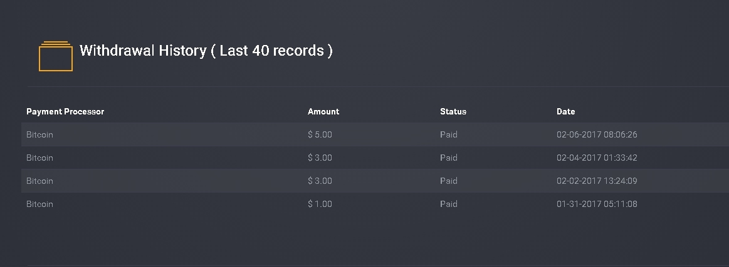Select the date 01-31-2017 05:11:08
The height and width of the screenshot is (267, 729).
(597, 204)
